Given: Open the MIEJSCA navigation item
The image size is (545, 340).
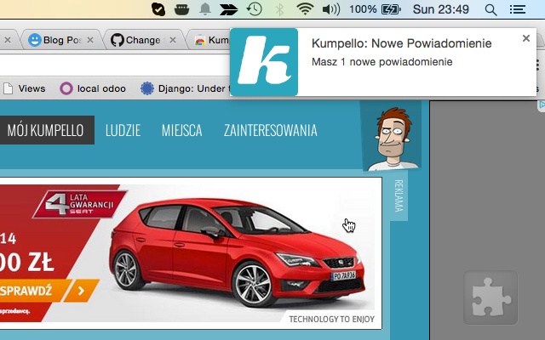Looking at the screenshot, I should pyautogui.click(x=181, y=130).
